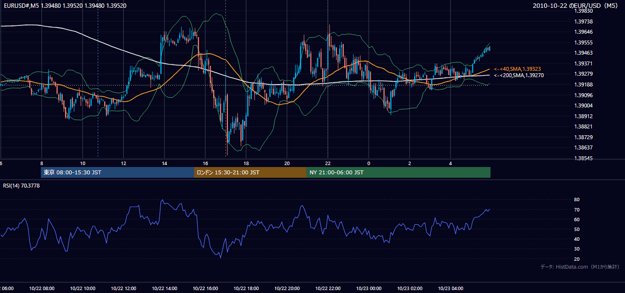Click the white 200 SMA 1.39270 label
The height and width of the screenshot is (293, 625).
518,75
